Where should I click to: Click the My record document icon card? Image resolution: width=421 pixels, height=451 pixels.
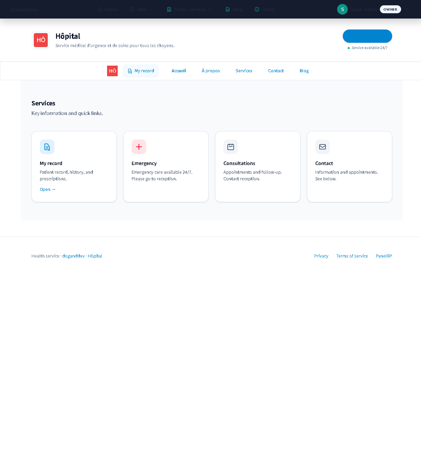[x=47, y=147]
